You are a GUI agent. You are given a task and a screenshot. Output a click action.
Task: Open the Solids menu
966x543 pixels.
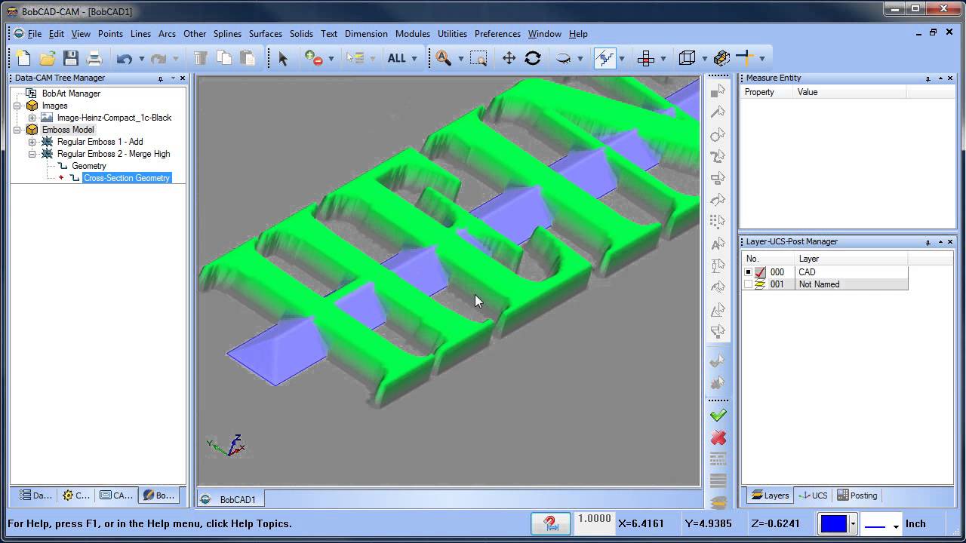(301, 34)
